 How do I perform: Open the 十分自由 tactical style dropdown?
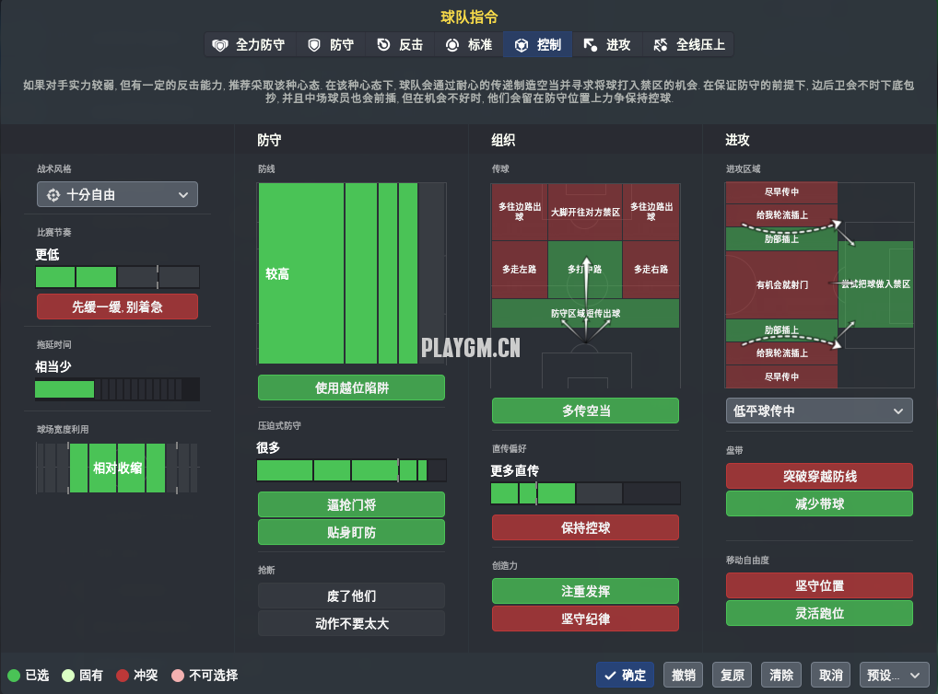click(x=117, y=194)
